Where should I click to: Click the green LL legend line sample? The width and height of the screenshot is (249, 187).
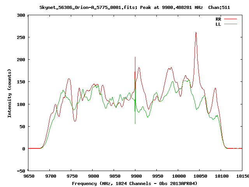[x=230, y=24]
